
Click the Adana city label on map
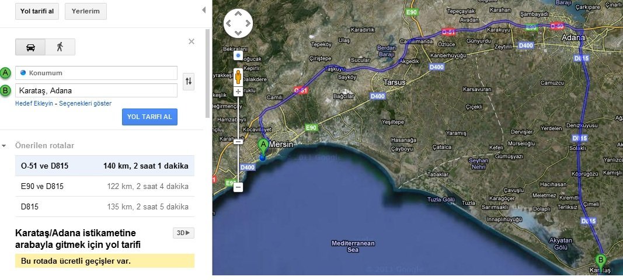(x=573, y=38)
